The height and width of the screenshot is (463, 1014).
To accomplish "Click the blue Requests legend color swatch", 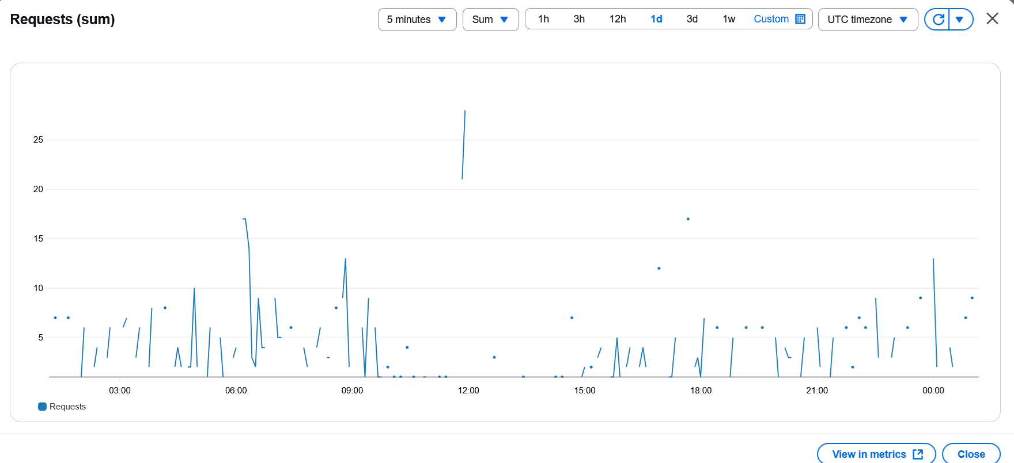I will click(42, 407).
